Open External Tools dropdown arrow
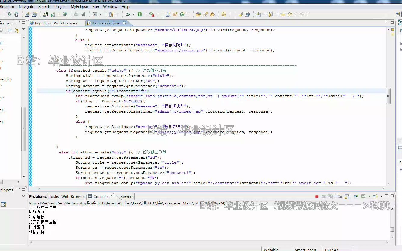 tap(158, 14)
